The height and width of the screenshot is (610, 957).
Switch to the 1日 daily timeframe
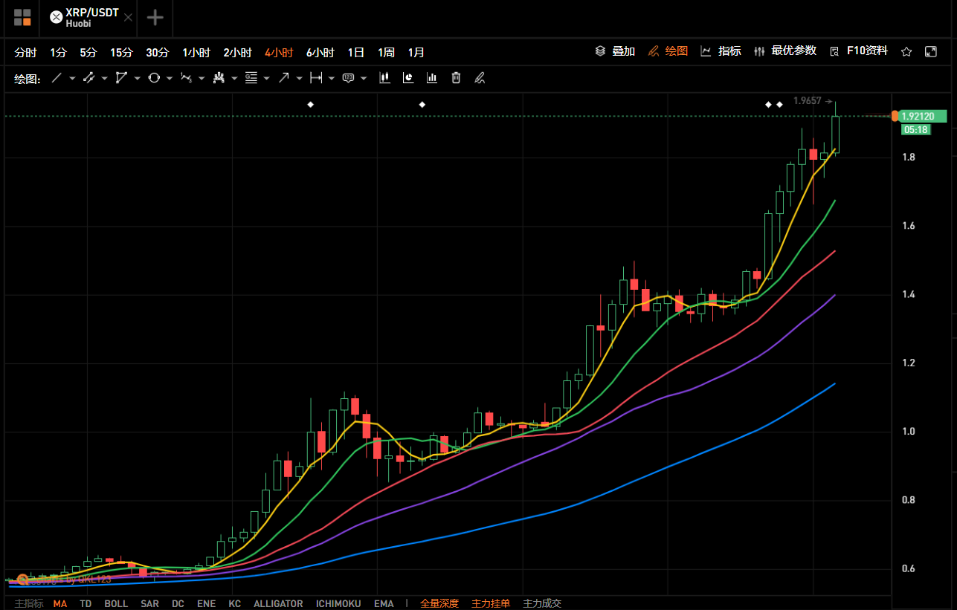355,52
